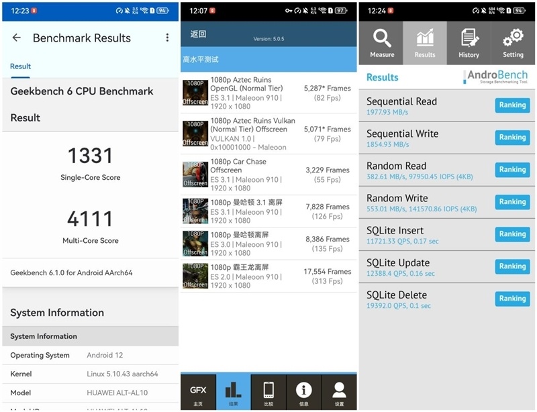This screenshot has height=412, width=537.
Task: Tap the 1854.93 MB/s value
Action: [x=388, y=144]
